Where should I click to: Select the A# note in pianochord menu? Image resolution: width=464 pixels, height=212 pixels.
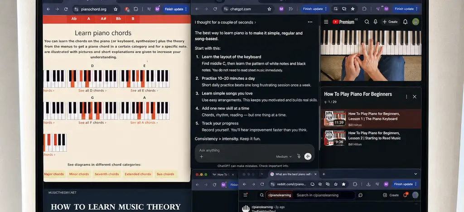(103, 19)
